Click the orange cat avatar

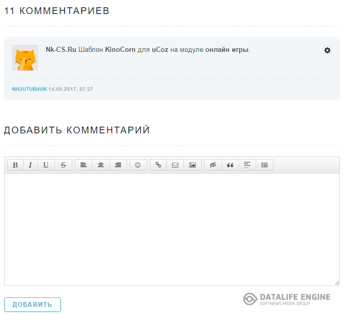25,58
